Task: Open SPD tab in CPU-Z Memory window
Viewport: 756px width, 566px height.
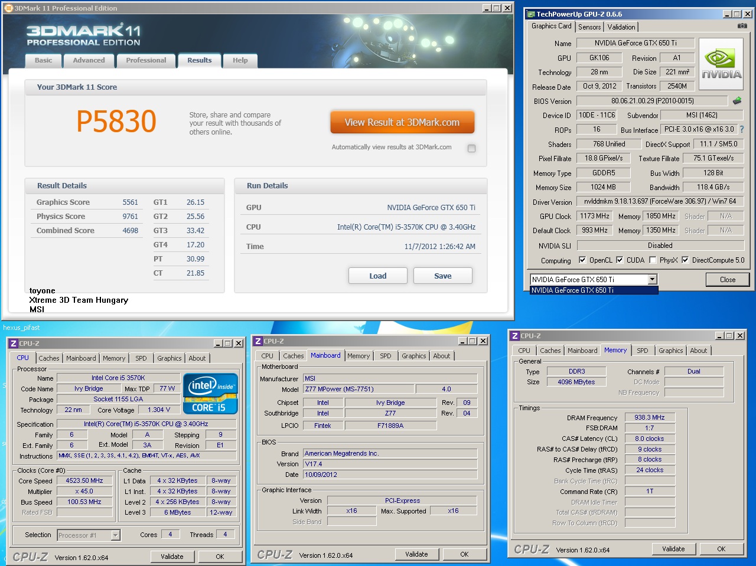Action: click(x=643, y=351)
